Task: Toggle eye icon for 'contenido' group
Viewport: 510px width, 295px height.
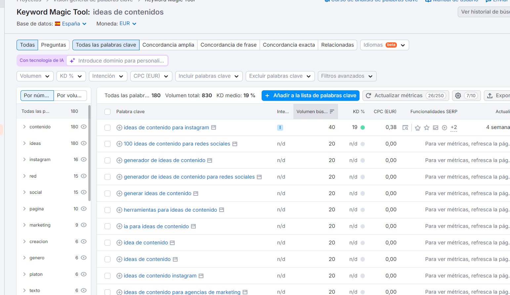Action: point(84,127)
